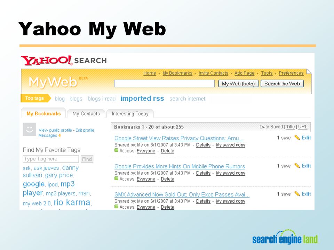
Task: Select 'mp3 players' favorite tag
Action: coord(61,193)
